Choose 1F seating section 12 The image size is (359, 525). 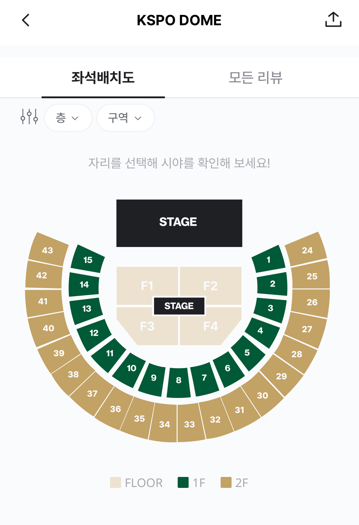[x=94, y=333]
